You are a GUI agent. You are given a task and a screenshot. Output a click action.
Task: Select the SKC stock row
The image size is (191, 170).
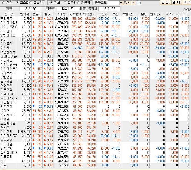(x=94, y=161)
